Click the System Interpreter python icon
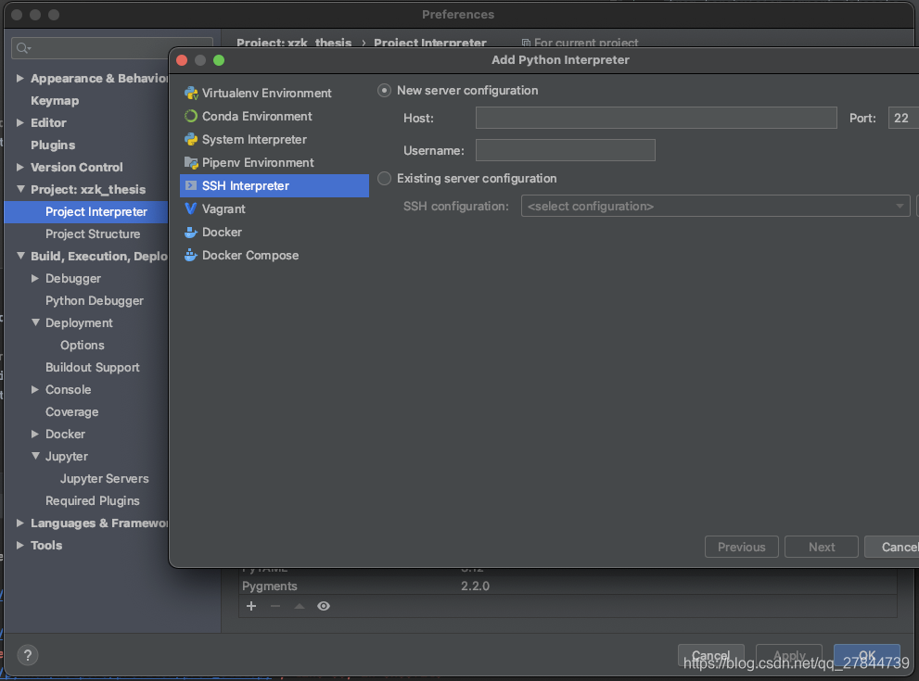Screen dimensions: 919x681 [x=191, y=139]
